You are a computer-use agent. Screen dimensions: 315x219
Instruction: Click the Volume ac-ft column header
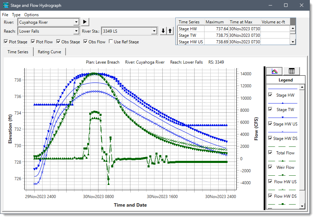pos(275,22)
